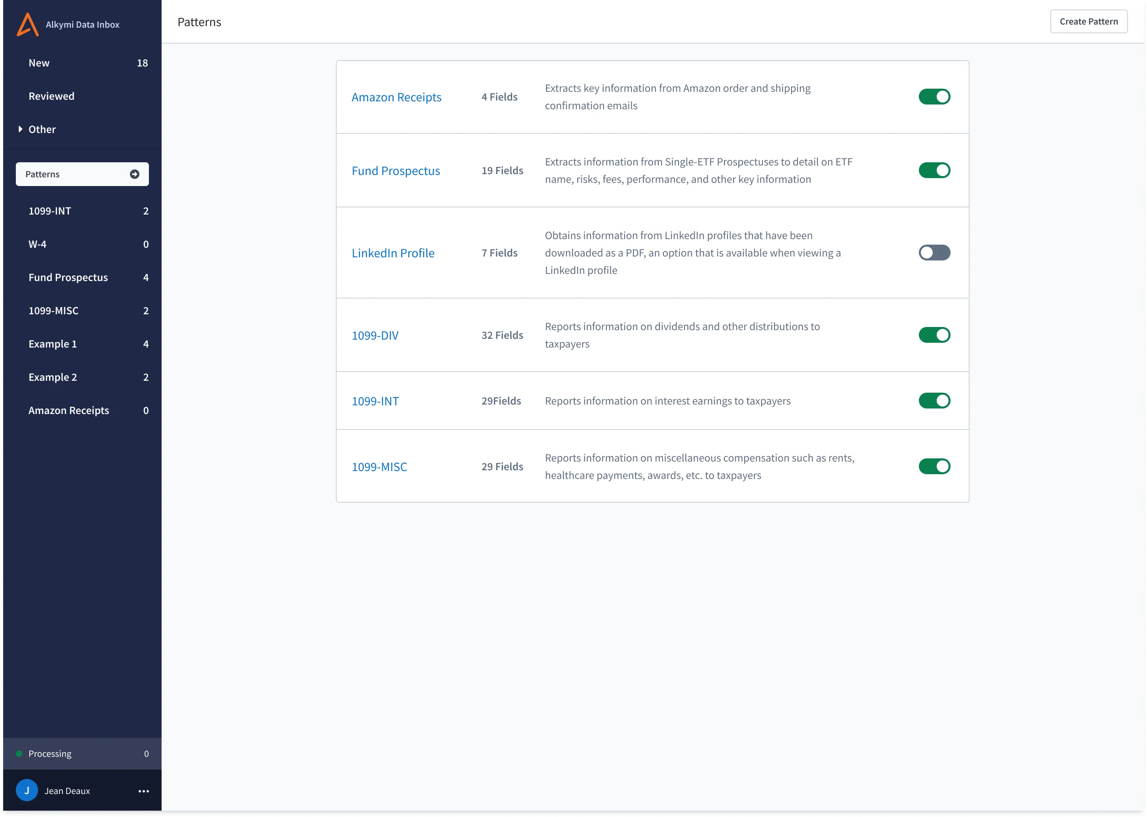Viewport: 1147px width, 817px height.
Task: Open the user options ellipsis menu
Action: tap(143, 791)
